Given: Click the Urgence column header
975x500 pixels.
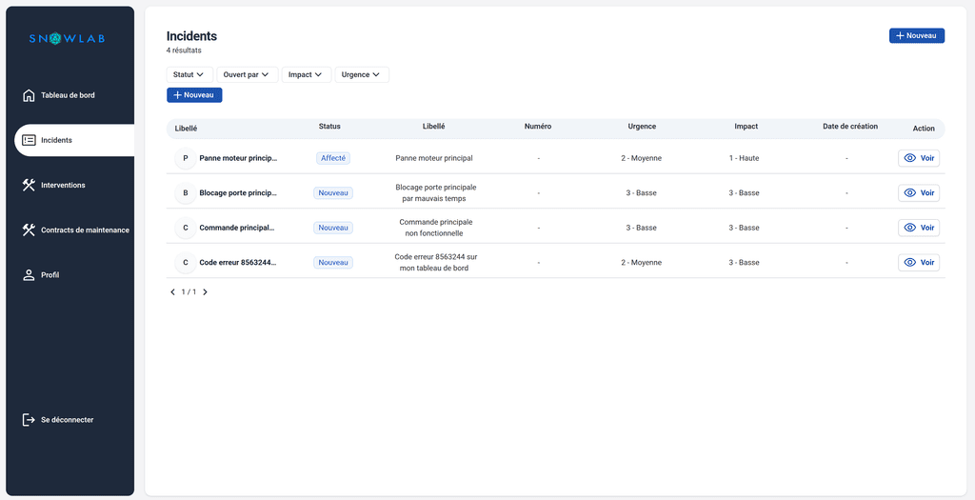Looking at the screenshot, I should click(x=642, y=127).
